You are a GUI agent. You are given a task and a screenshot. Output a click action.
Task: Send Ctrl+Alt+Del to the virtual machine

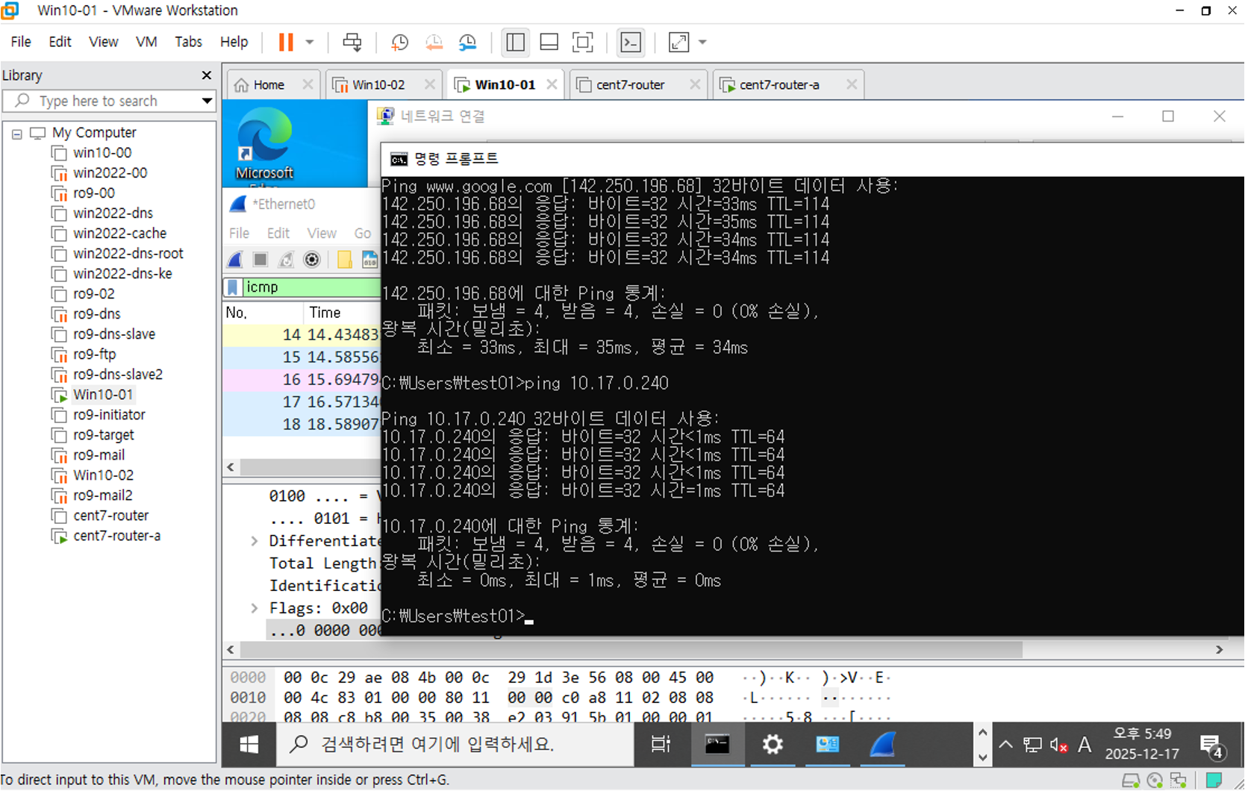click(x=352, y=43)
